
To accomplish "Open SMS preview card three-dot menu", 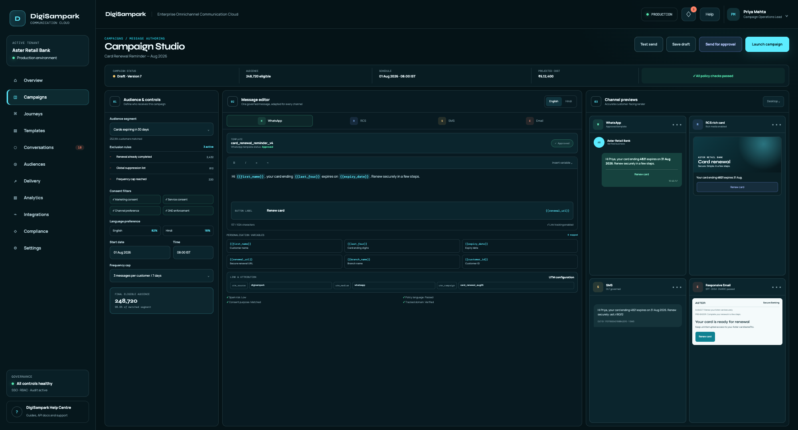I will point(677,287).
